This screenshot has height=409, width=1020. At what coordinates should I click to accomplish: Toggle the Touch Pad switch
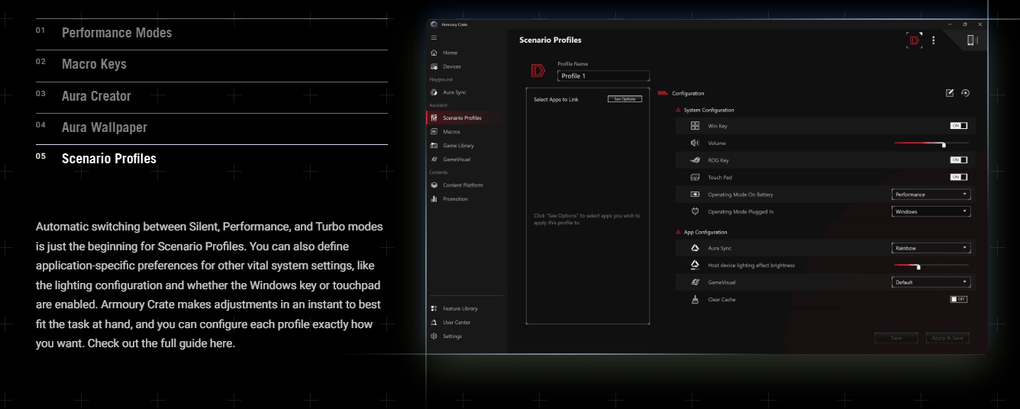pos(958,177)
